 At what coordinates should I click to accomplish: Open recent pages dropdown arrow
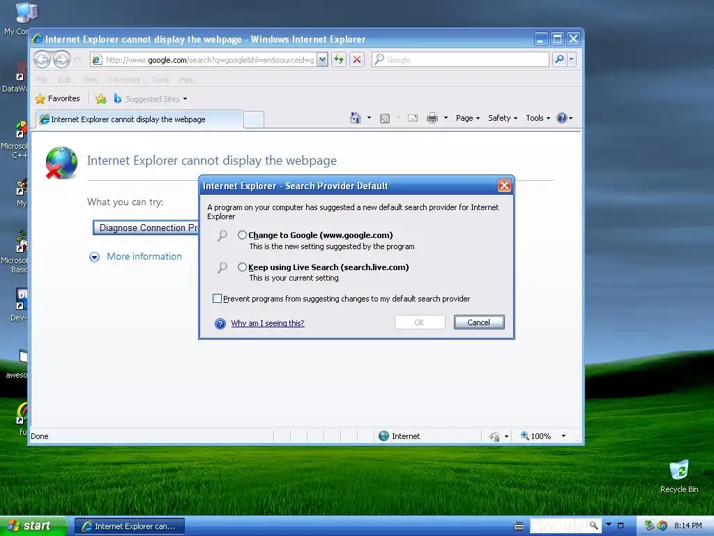pos(77,59)
